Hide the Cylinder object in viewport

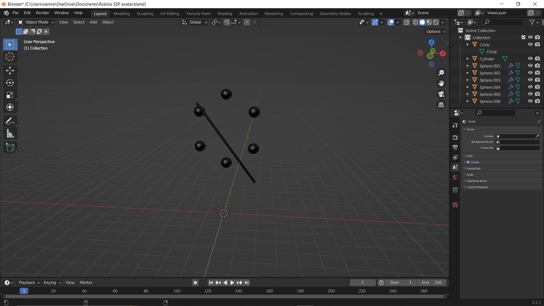click(530, 59)
